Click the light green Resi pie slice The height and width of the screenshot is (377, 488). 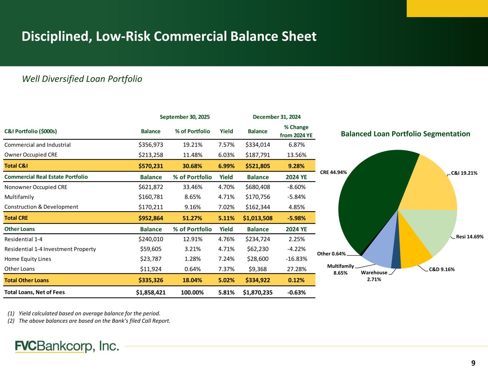click(x=433, y=229)
